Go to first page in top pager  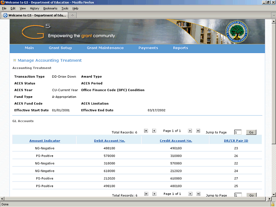point(146,131)
